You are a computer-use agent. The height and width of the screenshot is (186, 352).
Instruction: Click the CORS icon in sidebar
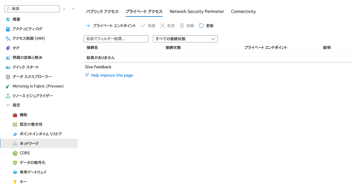pos(15,153)
